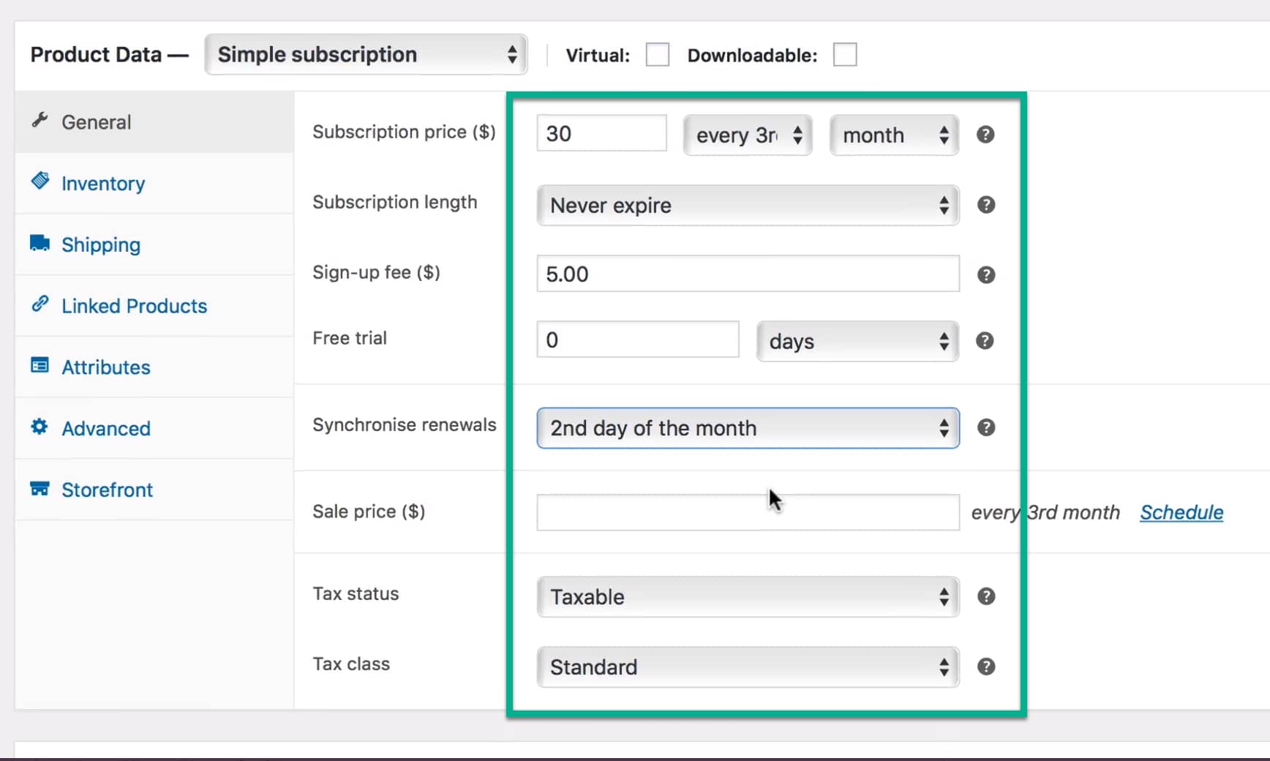The height and width of the screenshot is (761, 1270).
Task: Tick the Downloadable checkbox
Action: coord(844,55)
